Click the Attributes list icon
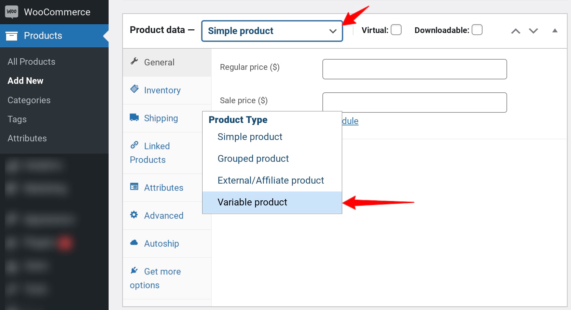This screenshot has width=571, height=310. click(x=134, y=187)
